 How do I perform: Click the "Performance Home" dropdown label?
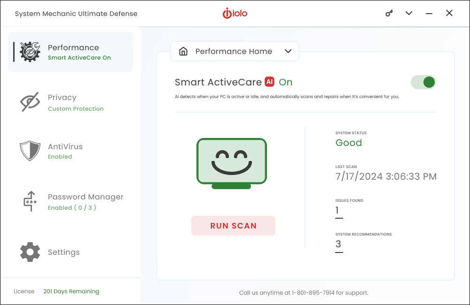(x=234, y=52)
